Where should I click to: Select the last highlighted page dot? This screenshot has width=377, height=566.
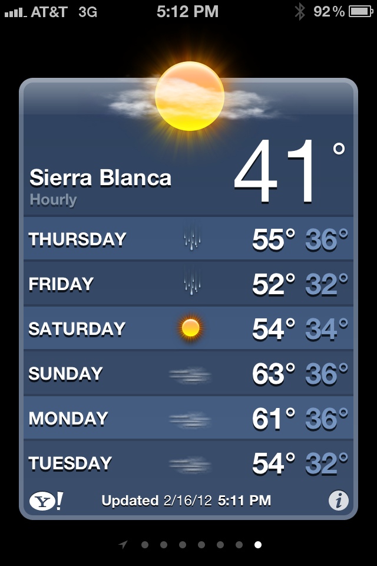pos(258,545)
